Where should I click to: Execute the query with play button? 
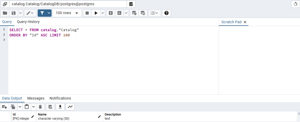[x=96, y=13]
